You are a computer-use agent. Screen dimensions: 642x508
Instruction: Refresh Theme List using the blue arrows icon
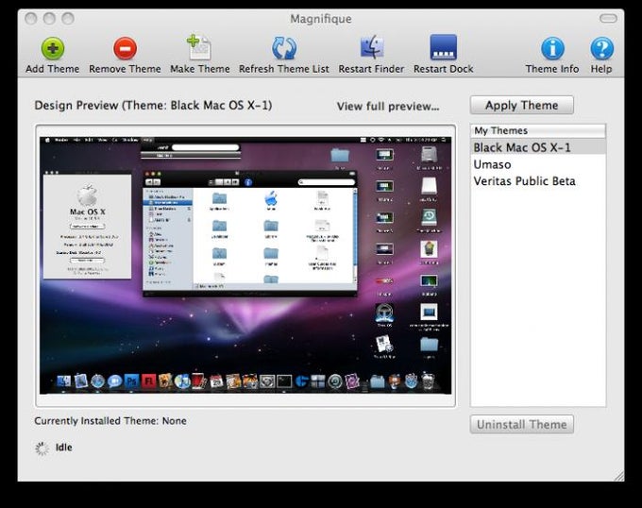284,48
